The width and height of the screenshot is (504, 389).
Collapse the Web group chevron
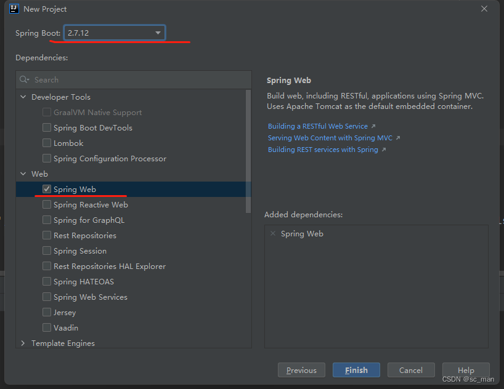point(23,174)
